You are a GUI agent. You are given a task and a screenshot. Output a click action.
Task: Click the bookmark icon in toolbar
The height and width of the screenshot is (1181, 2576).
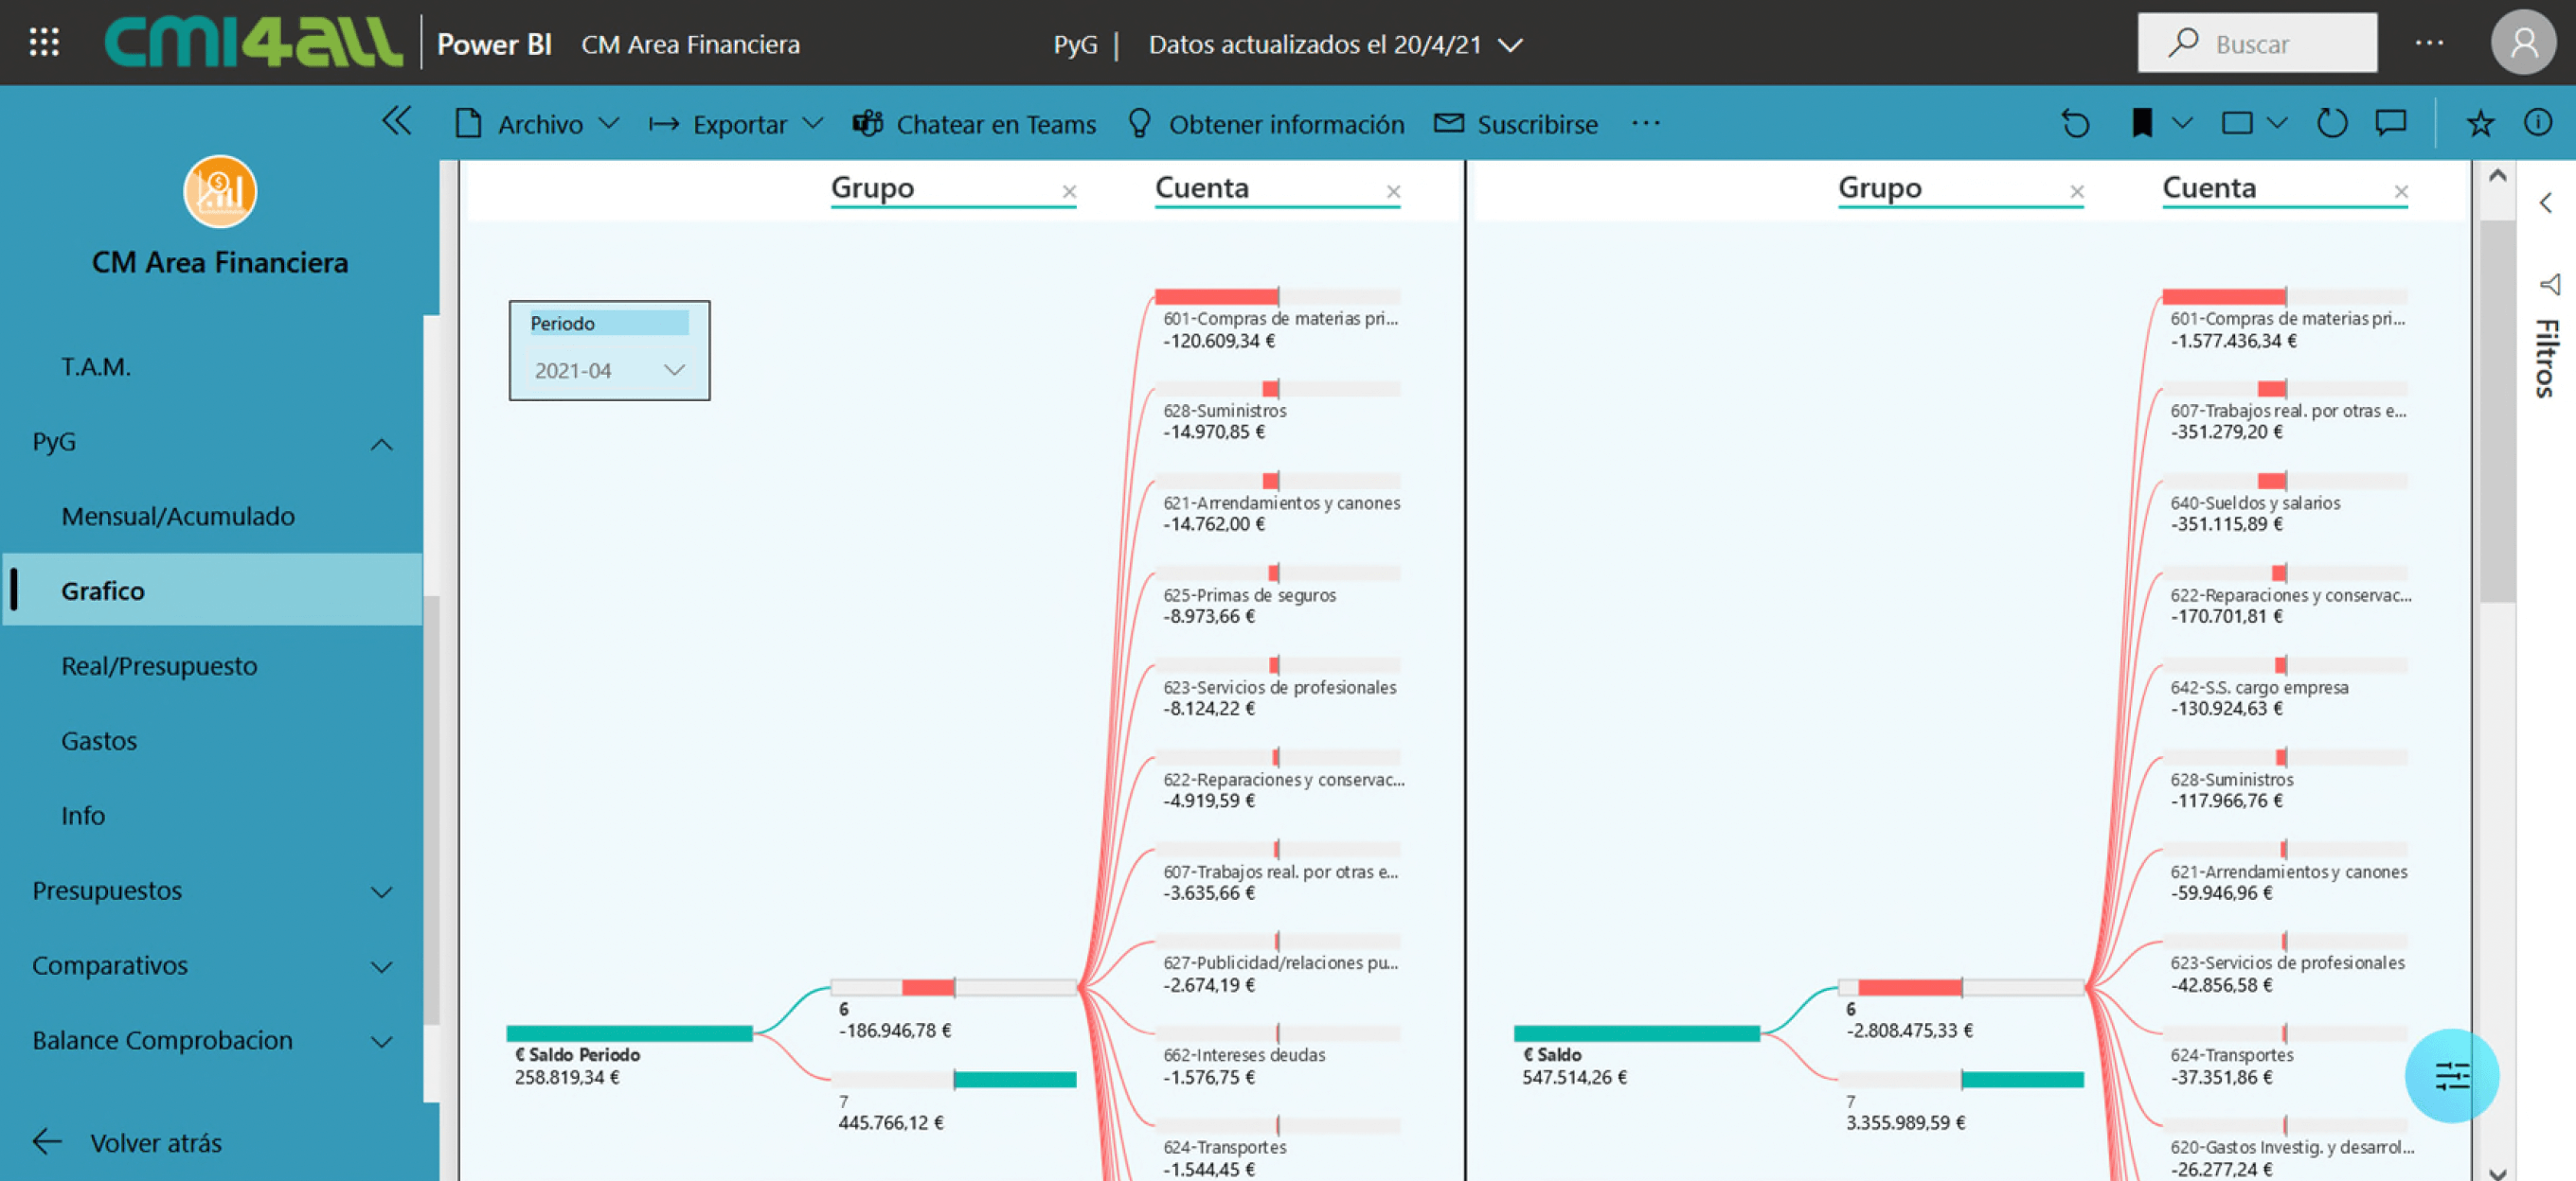[x=2141, y=124]
